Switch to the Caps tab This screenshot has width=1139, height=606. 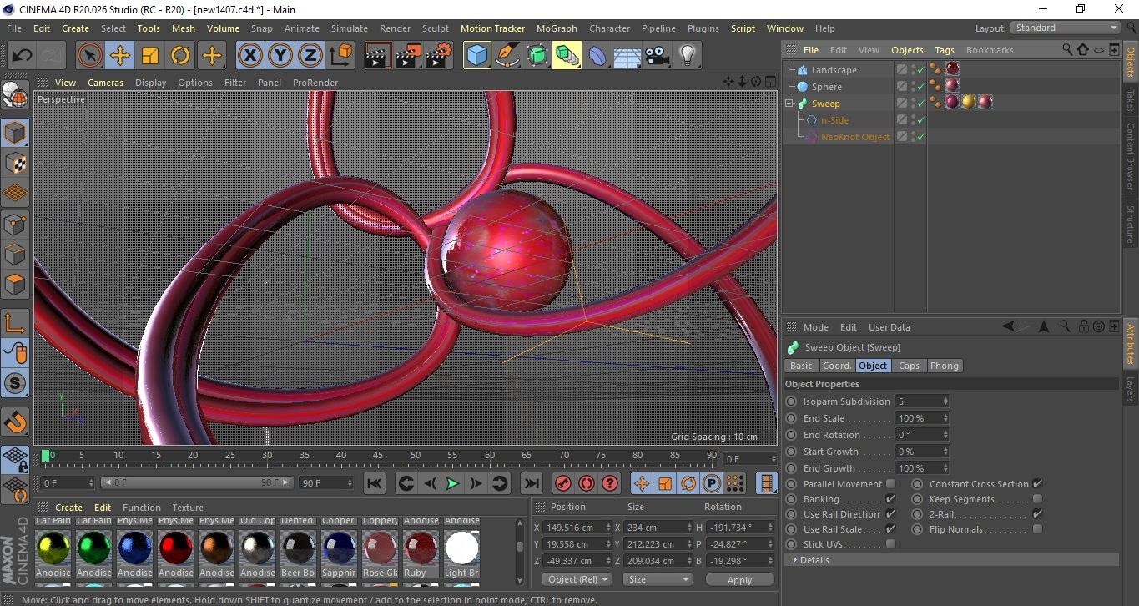909,366
